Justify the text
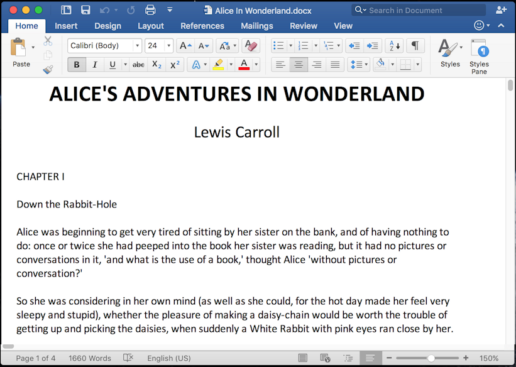 click(335, 65)
